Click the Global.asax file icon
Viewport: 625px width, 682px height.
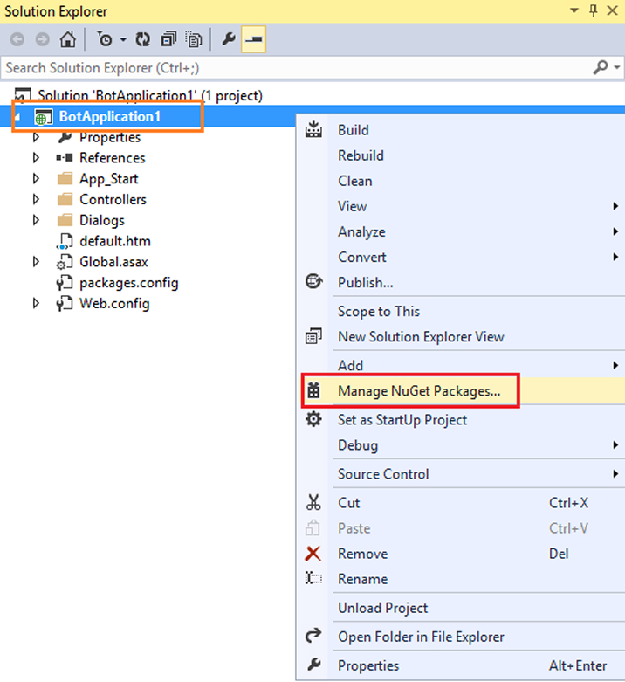[x=65, y=262]
